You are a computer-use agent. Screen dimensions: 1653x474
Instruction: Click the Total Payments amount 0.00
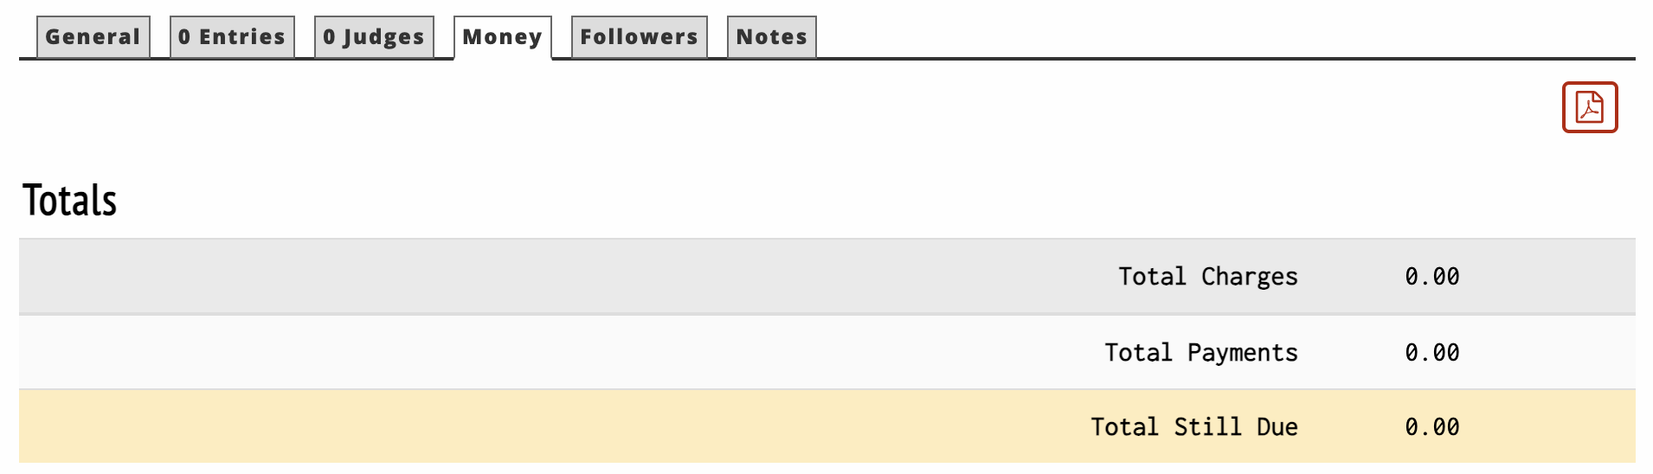click(x=1431, y=353)
